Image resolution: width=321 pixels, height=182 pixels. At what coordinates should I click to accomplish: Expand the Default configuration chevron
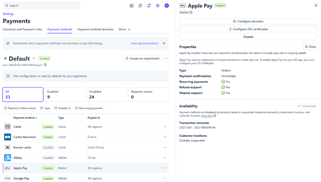coord(34,59)
